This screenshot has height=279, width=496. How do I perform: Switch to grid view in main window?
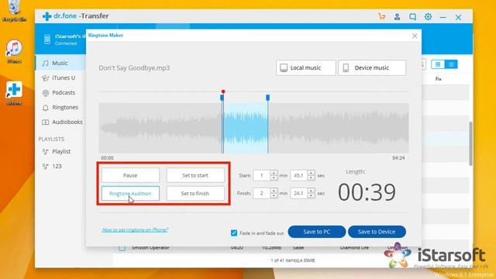pyautogui.click(x=438, y=64)
